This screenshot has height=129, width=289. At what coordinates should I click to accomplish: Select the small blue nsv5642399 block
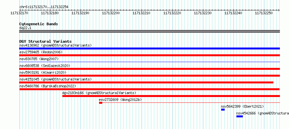(x=223, y=110)
